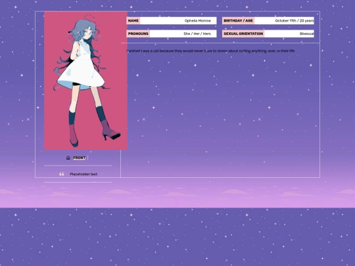Click the SEXUAL ORIENTATION label
Screen dimensions: 355x266
243,33
